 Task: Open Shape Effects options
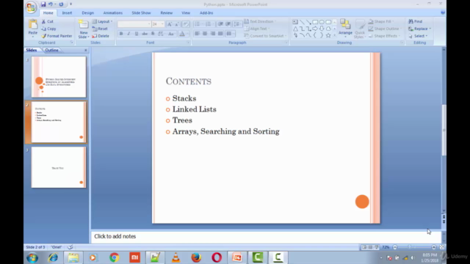384,36
